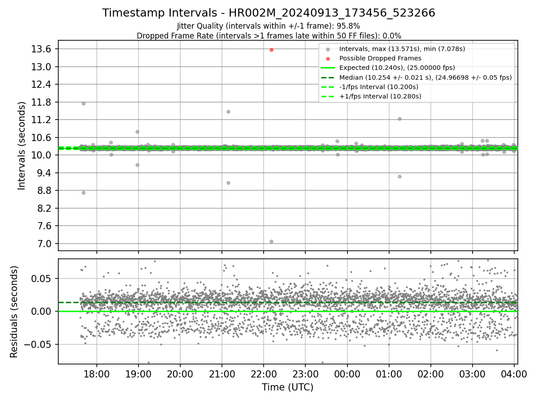Select the plot title 'Timestamp Intervals - HR002M_20240913_173456_523266'
Image resolution: width=538 pixels, height=403 pixels.
[x=269, y=13]
